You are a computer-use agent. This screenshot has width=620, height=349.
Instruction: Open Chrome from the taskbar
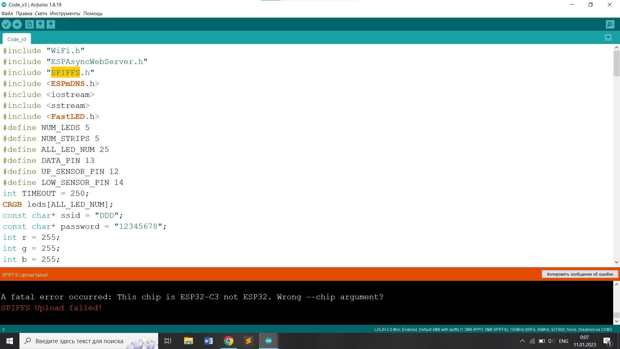point(229,341)
